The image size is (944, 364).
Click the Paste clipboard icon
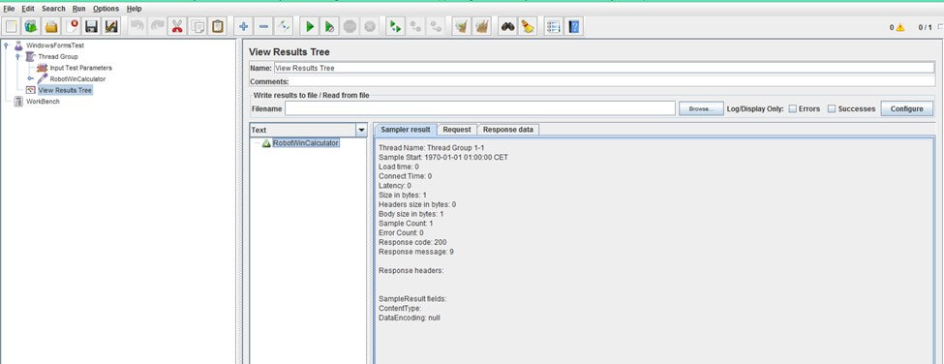point(217,26)
